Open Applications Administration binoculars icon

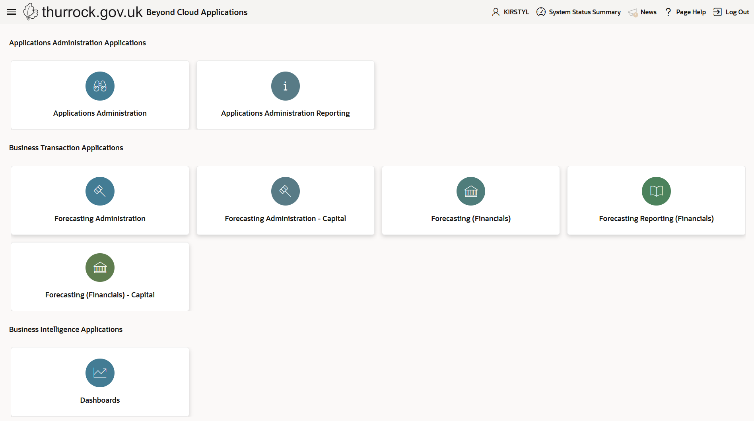[x=100, y=86]
